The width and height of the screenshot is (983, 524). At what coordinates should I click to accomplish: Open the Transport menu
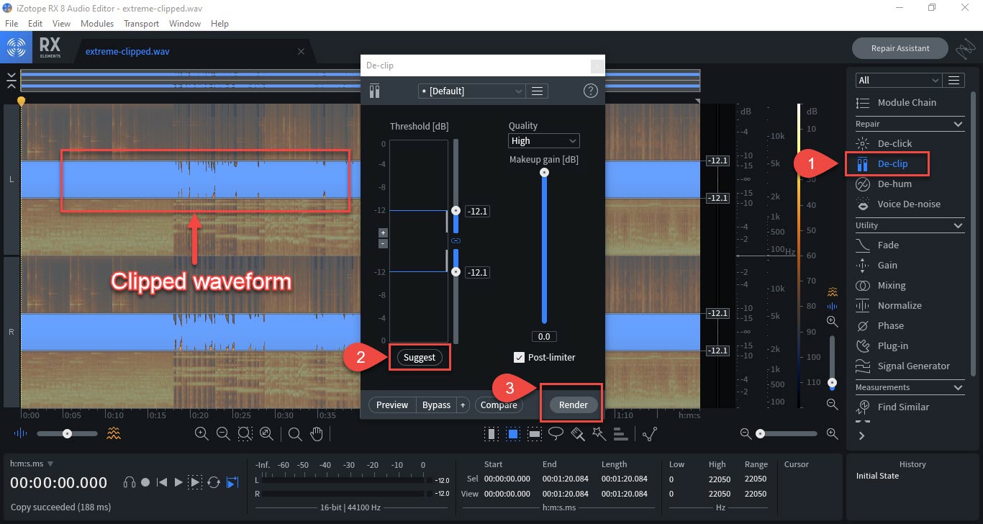coord(141,23)
